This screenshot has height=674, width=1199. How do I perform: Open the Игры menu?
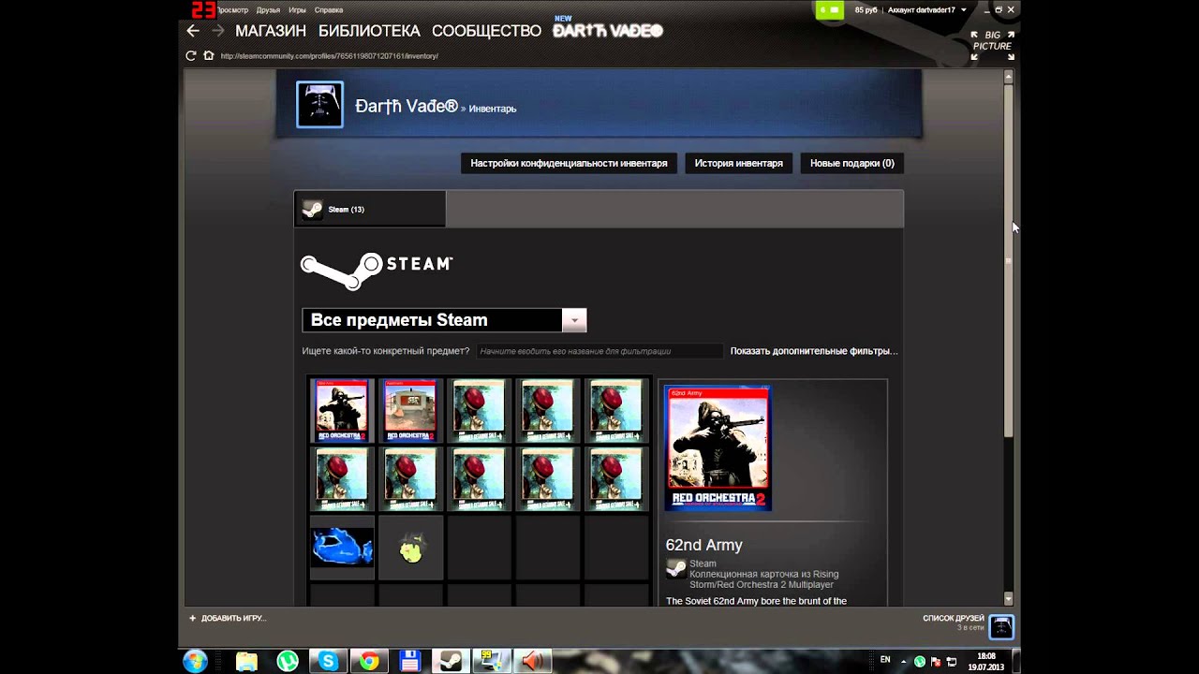point(298,10)
